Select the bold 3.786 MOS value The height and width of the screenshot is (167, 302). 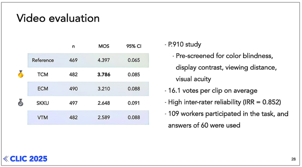[x=103, y=75]
